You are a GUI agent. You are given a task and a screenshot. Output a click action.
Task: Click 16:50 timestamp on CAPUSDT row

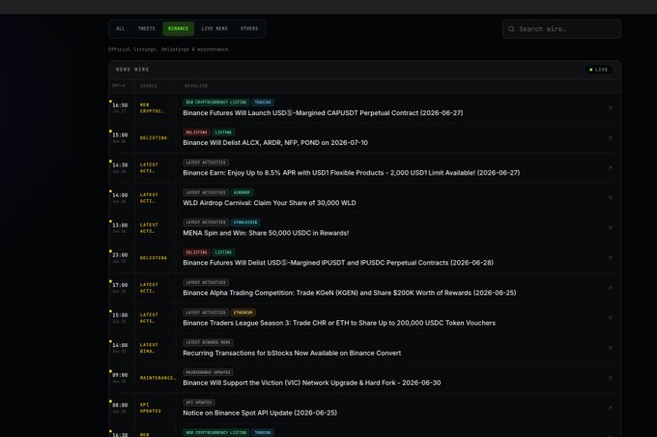[x=120, y=105]
